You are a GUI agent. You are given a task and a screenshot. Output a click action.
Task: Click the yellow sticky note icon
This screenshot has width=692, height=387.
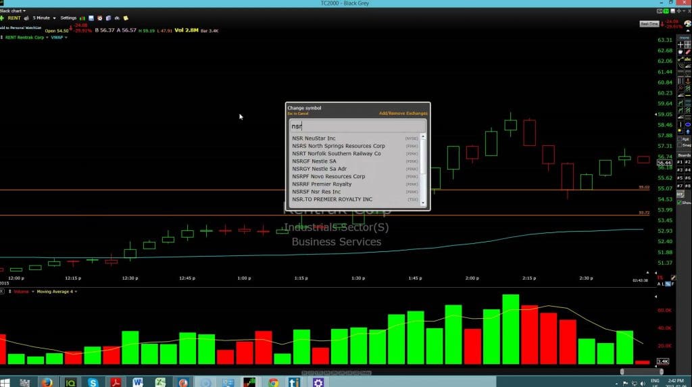click(x=126, y=18)
